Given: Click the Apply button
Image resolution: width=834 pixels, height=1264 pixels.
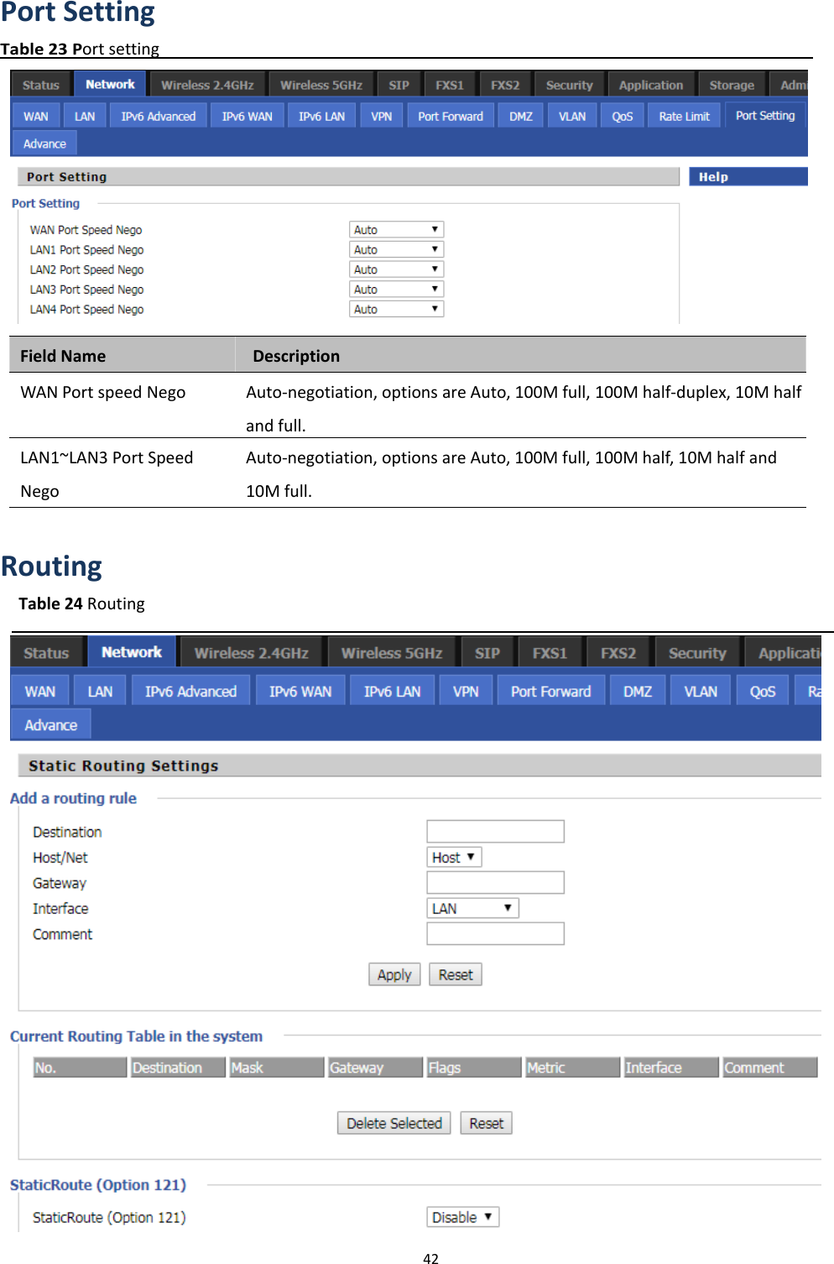Looking at the screenshot, I should (394, 974).
